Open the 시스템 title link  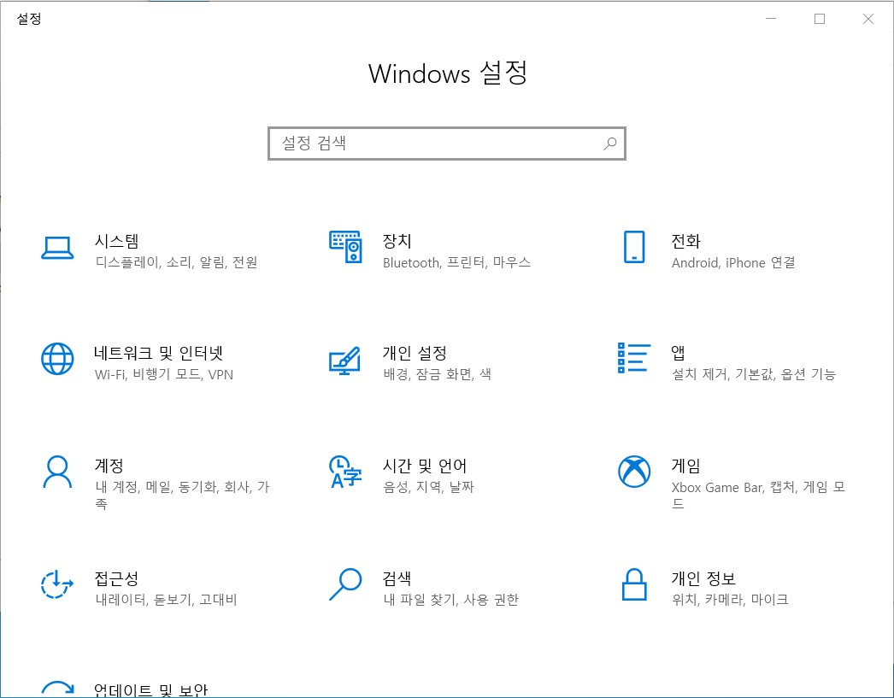pos(117,241)
